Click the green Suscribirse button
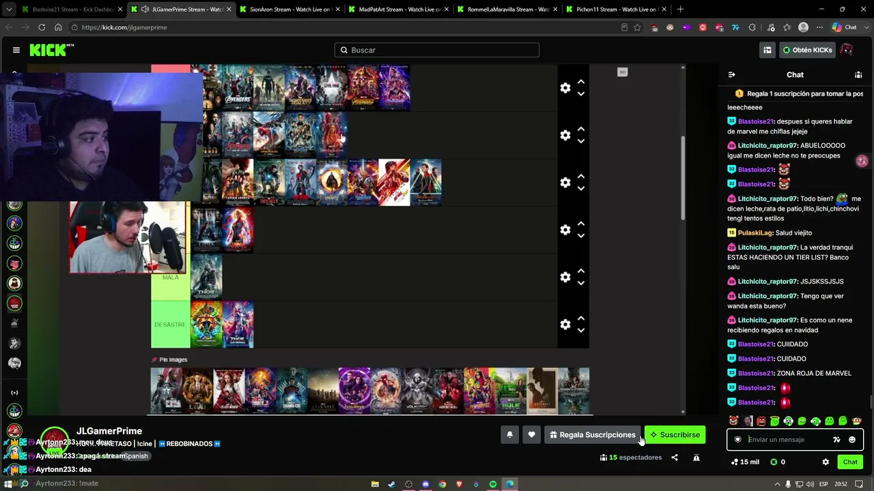 pyautogui.click(x=675, y=434)
